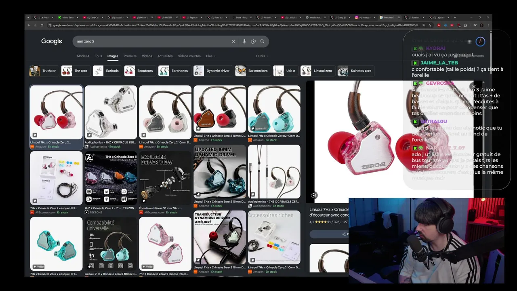Select the Linsoul zero suggestion chip
Viewport: 517px width, 291px height.
click(317, 71)
